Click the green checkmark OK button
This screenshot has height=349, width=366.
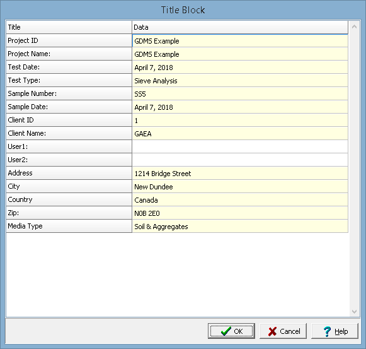231,331
